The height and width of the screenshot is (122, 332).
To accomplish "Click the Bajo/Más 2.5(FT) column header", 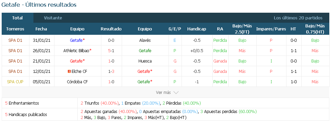I will click(242, 29).
